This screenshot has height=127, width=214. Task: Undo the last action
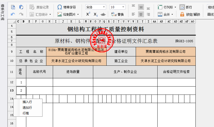click(x=13, y=14)
